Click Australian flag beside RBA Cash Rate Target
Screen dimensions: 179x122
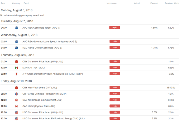pos(16,28)
